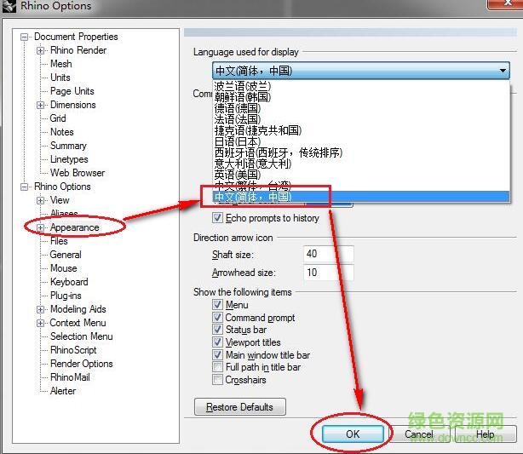Click the Help button
This screenshot has height=454, width=523.
click(485, 434)
